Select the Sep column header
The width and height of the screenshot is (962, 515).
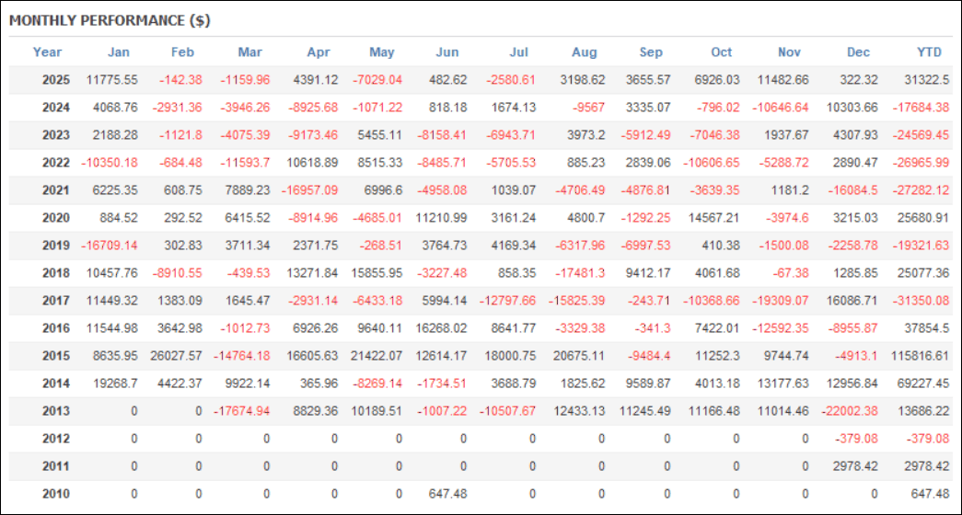[653, 52]
